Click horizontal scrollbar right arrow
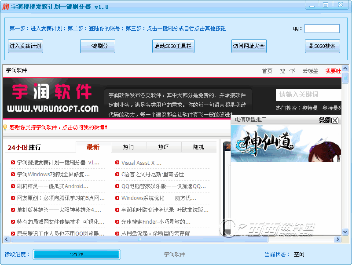Screen dimensions: 352x265 (x=337, y=240)
